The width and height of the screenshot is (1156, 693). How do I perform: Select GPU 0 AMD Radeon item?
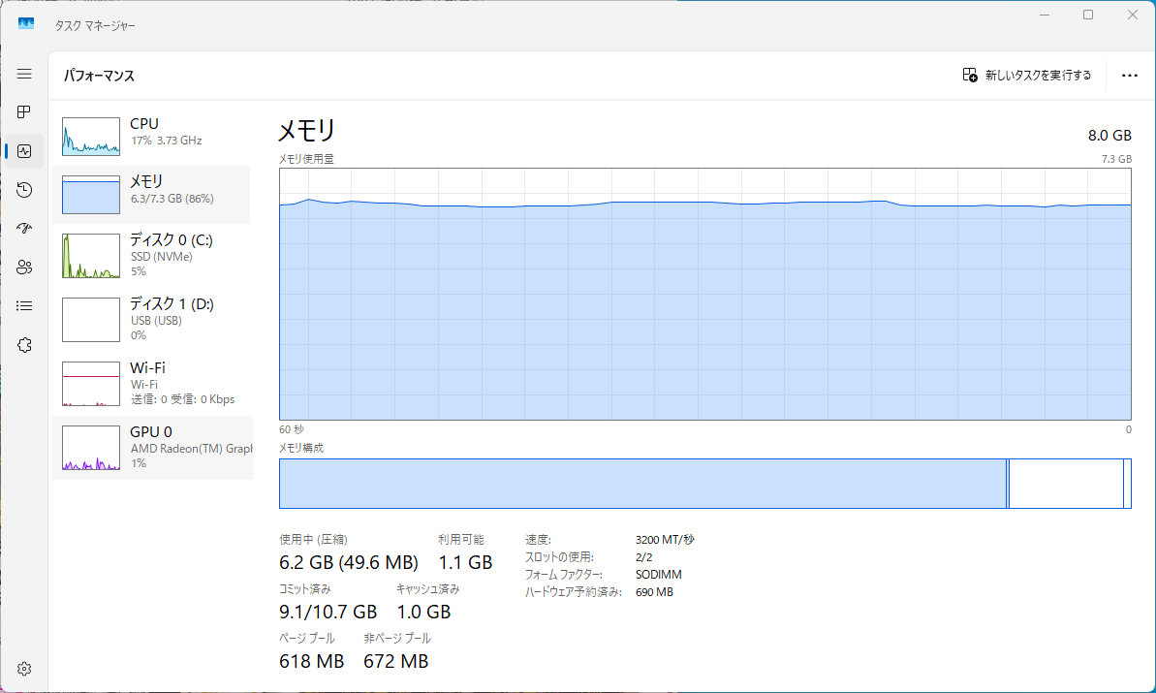(152, 448)
